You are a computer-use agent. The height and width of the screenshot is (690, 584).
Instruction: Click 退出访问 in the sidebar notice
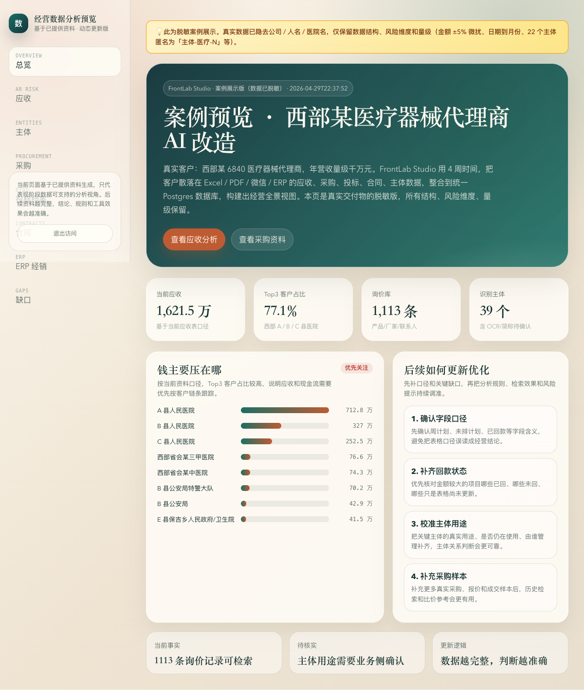65,234
